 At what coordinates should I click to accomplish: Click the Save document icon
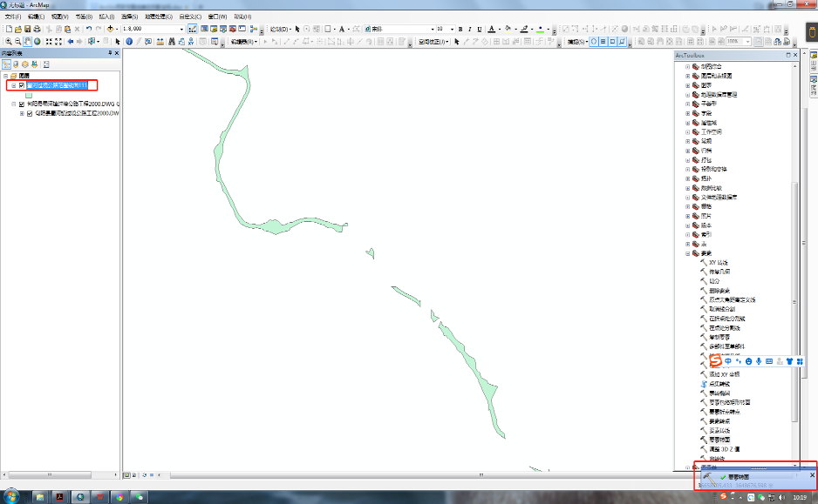point(27,29)
